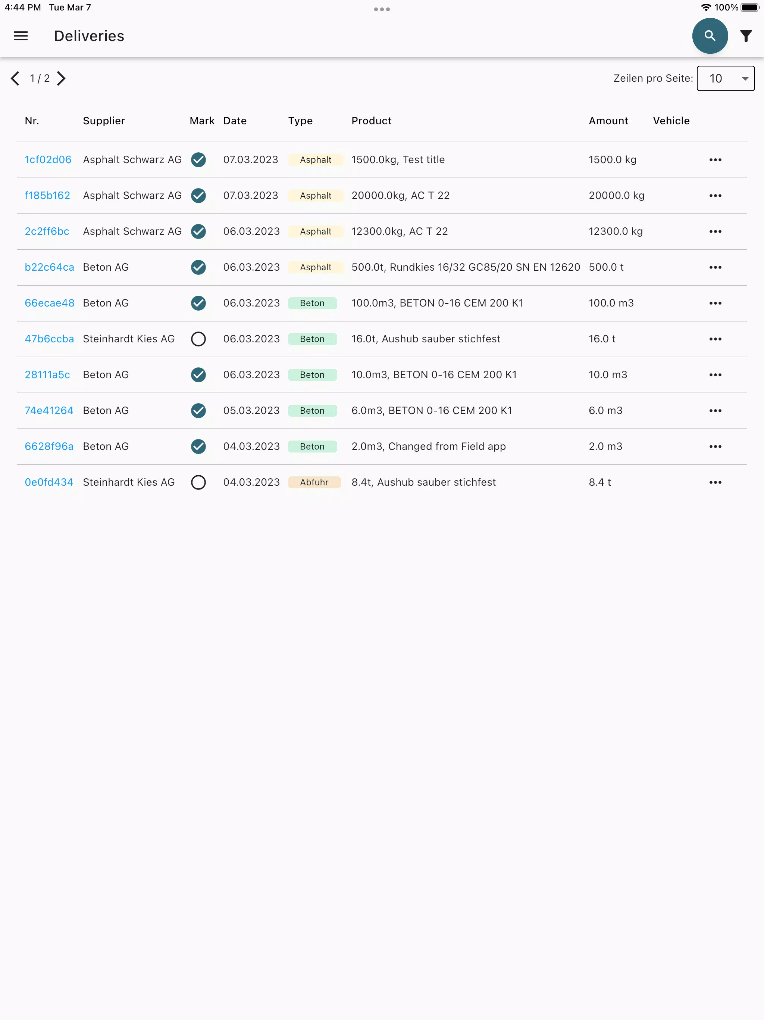This screenshot has height=1020, width=764.
Task: Go to the next page arrow
Action: [61, 78]
